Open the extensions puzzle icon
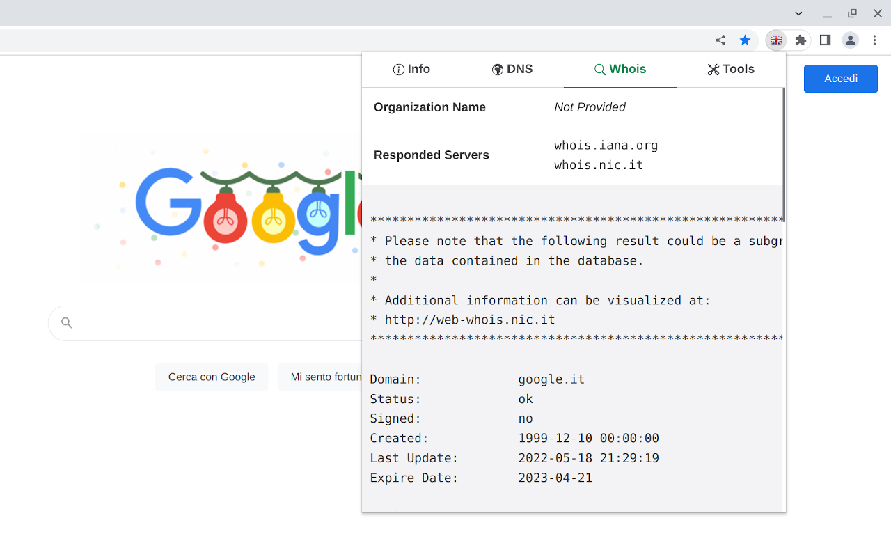The image size is (891, 557). (801, 40)
